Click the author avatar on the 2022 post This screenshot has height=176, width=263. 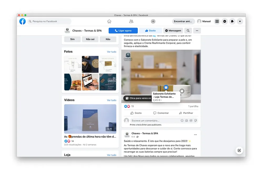tap(127, 135)
